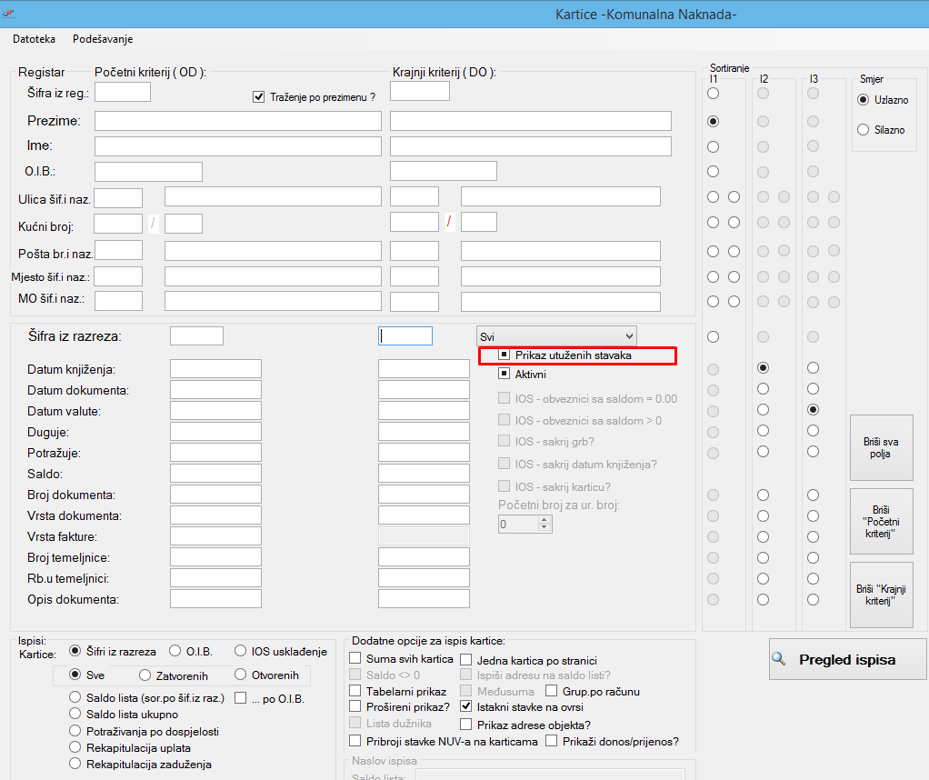Open the Podešavanje menu
929x780 pixels.
(103, 39)
